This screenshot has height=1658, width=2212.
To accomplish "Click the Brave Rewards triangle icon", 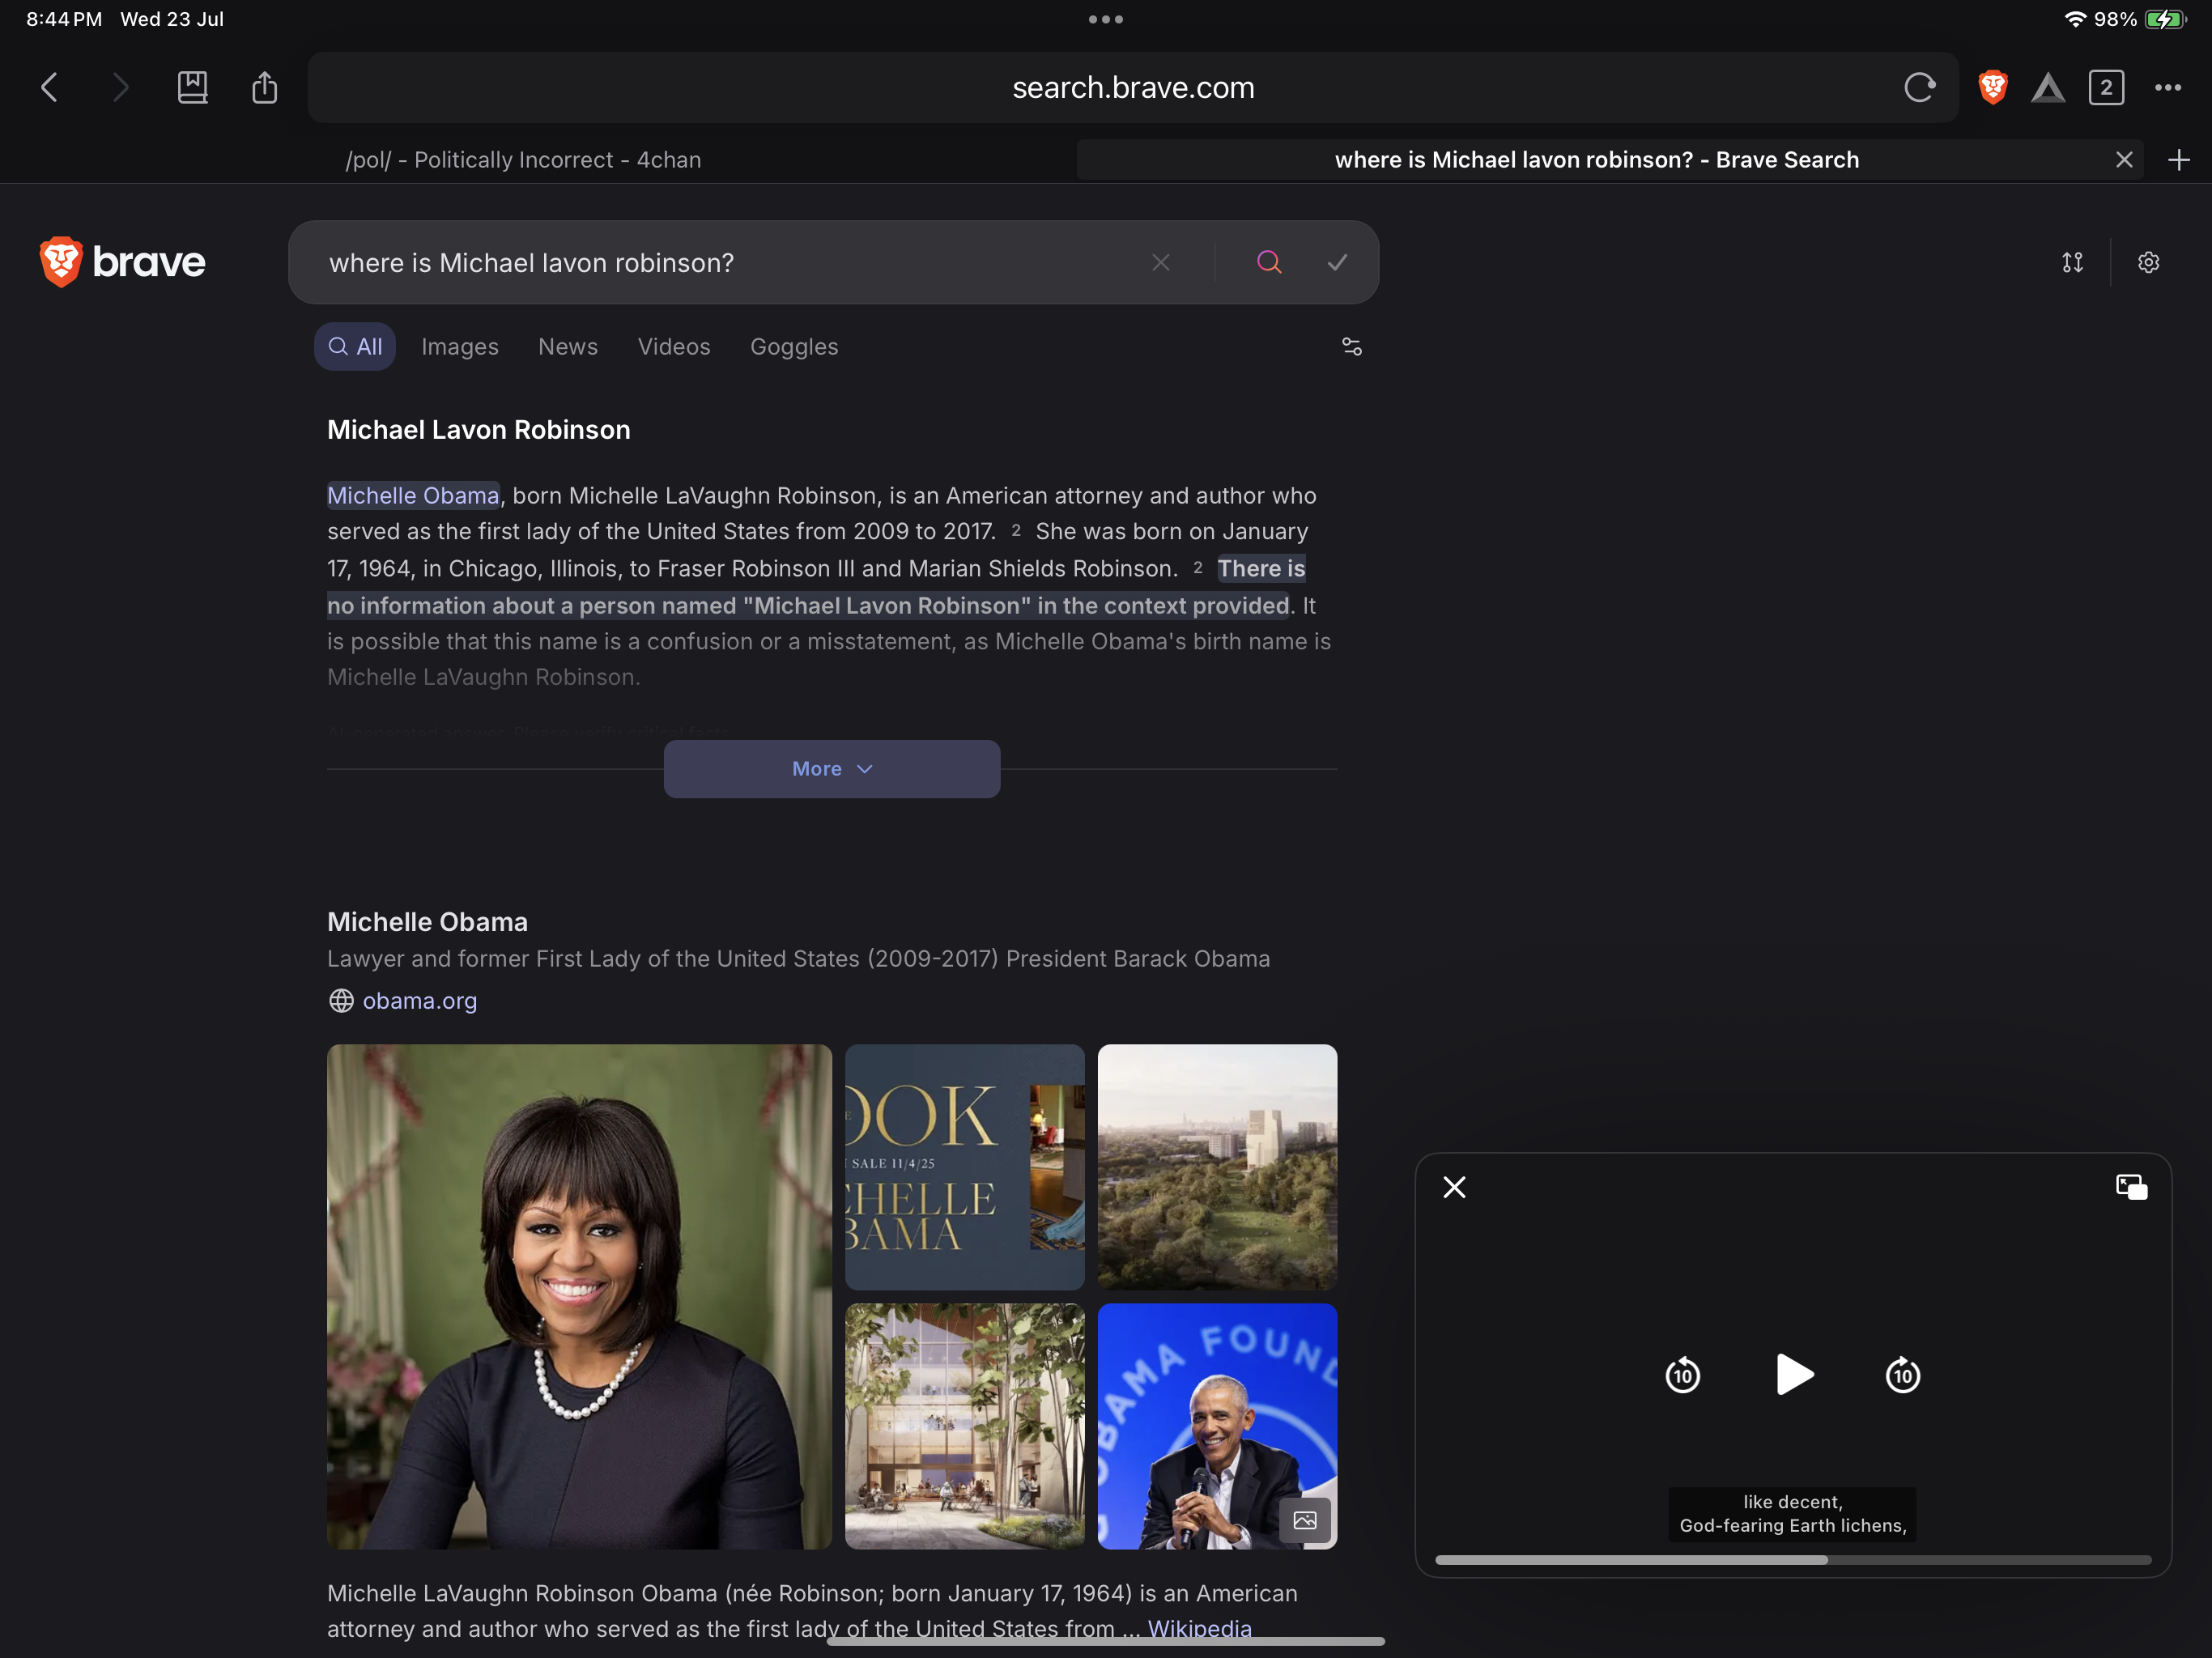I will pyautogui.click(x=2047, y=88).
